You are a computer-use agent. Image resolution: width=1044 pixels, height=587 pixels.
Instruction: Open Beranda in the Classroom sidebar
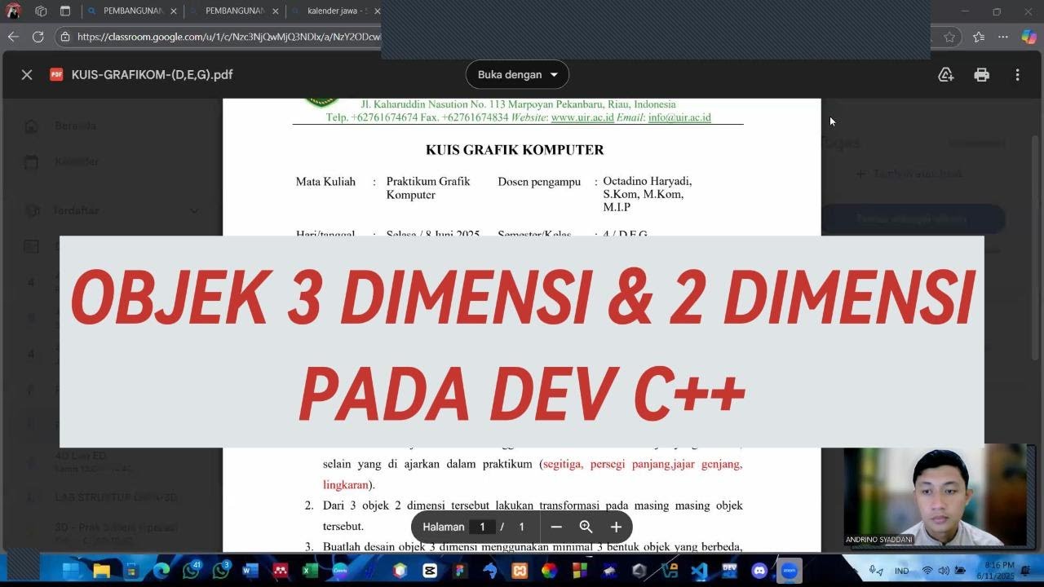[75, 126]
